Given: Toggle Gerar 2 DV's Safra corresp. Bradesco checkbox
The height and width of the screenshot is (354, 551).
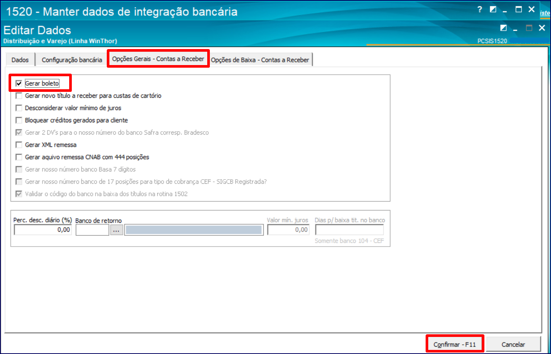Looking at the screenshot, I should (x=19, y=132).
